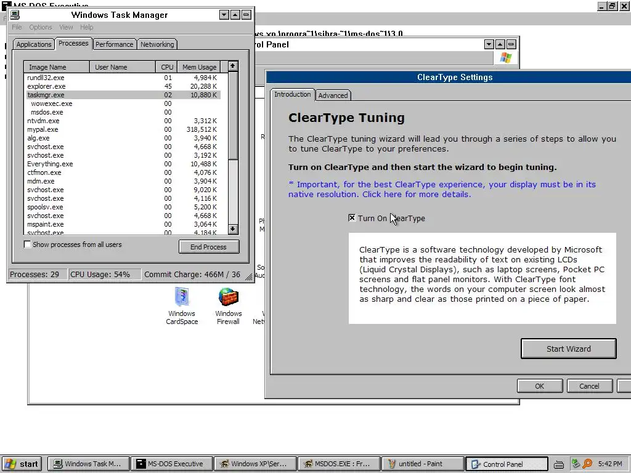Image resolution: width=631 pixels, height=473 pixels.
Task: Sort processes by Mem Usage column
Action: point(199,67)
